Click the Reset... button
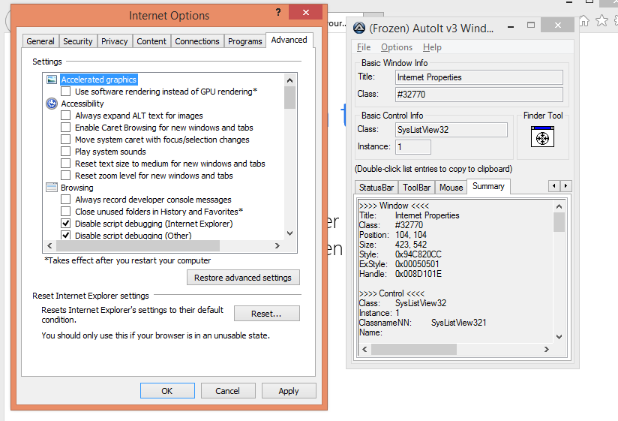The image size is (618, 421). coord(266,314)
